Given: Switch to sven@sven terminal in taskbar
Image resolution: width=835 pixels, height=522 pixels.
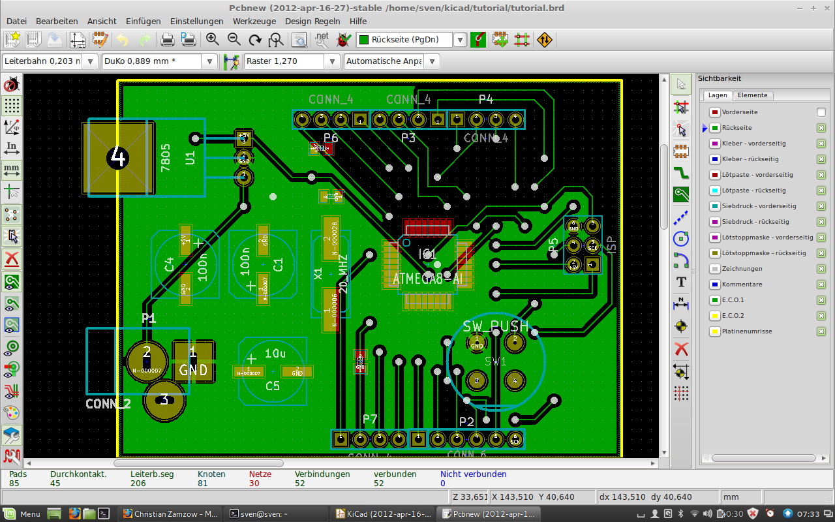Looking at the screenshot, I should coord(277,514).
